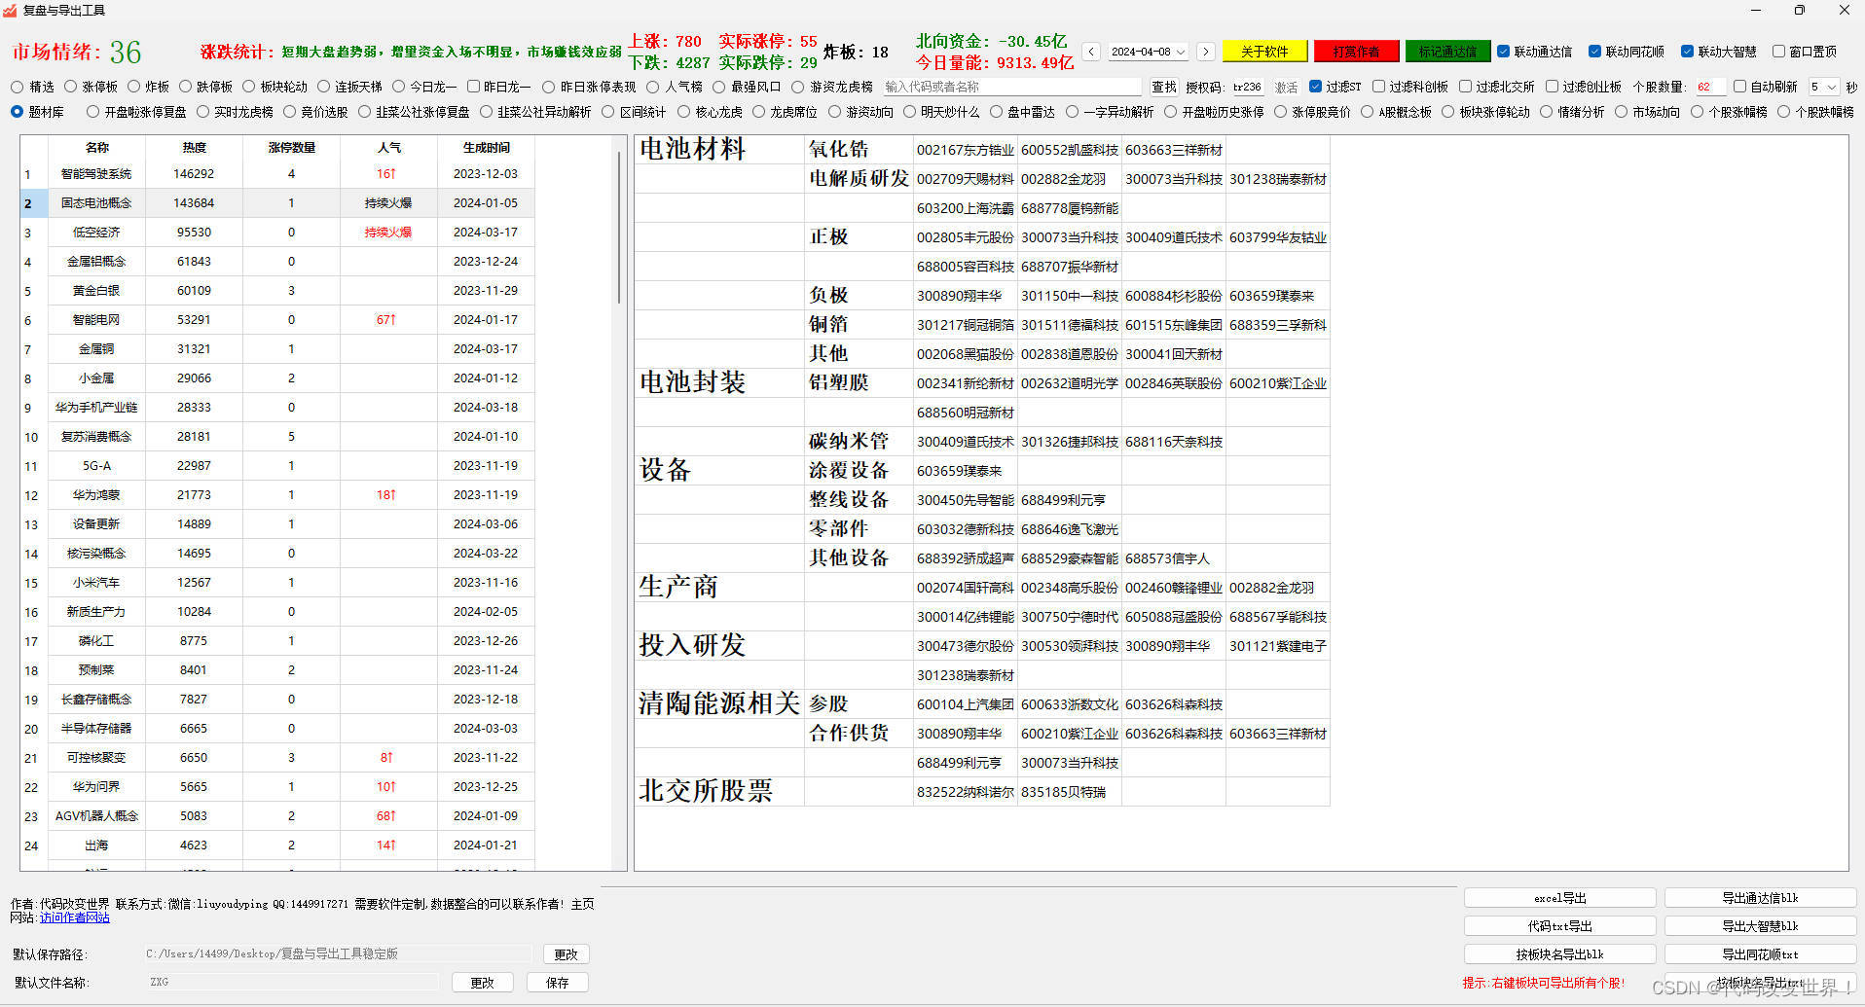Screen dimensions: 1865x1007
Task: Sort by the 生成时间 column header
Action: click(486, 148)
